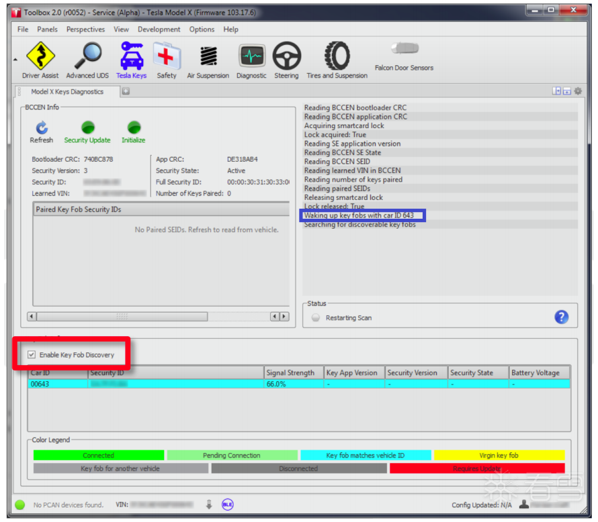Click the 66.0% signal strength cell
Viewport: 598px width, 522px height.
(294, 384)
